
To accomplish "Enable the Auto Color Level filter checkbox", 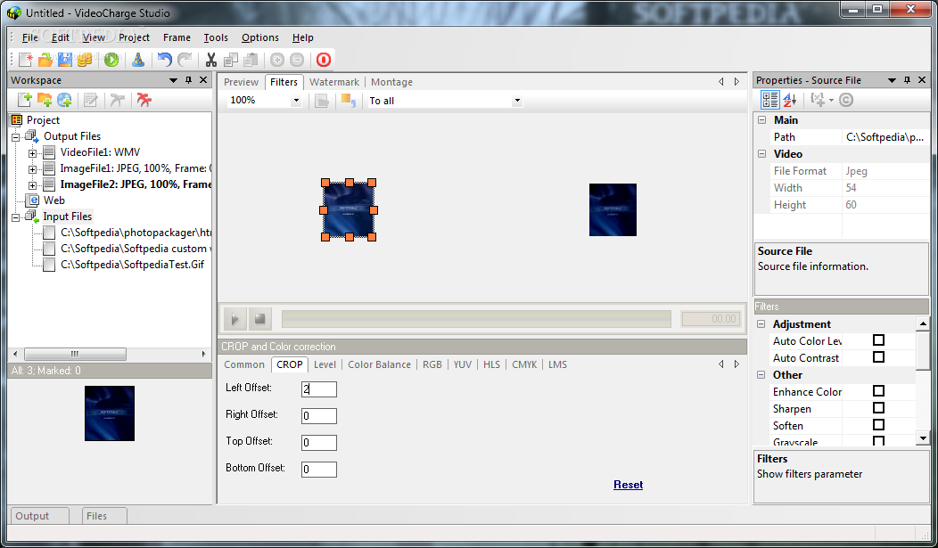I will pos(879,340).
